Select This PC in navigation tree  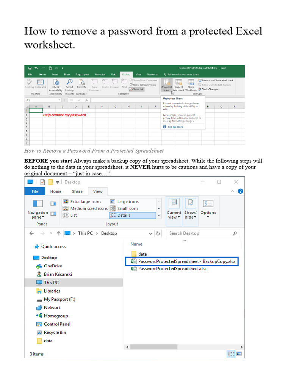[74, 283]
